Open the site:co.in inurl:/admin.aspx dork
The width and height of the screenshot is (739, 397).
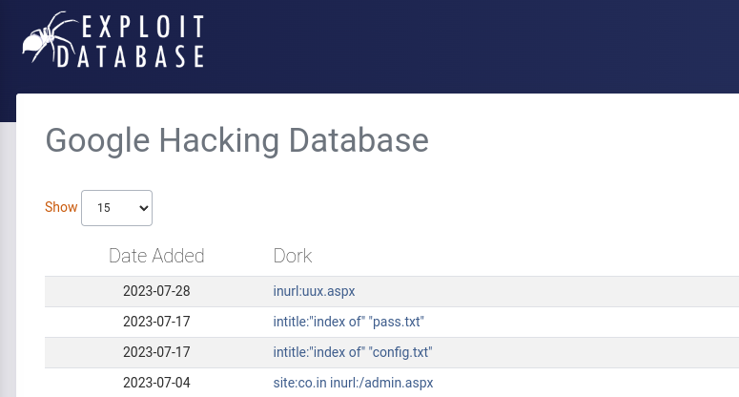point(353,383)
